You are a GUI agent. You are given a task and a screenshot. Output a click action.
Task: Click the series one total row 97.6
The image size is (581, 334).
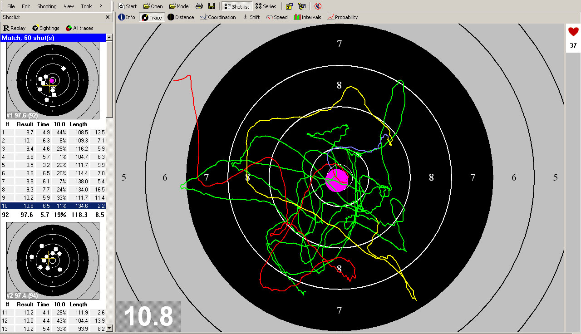[53, 215]
